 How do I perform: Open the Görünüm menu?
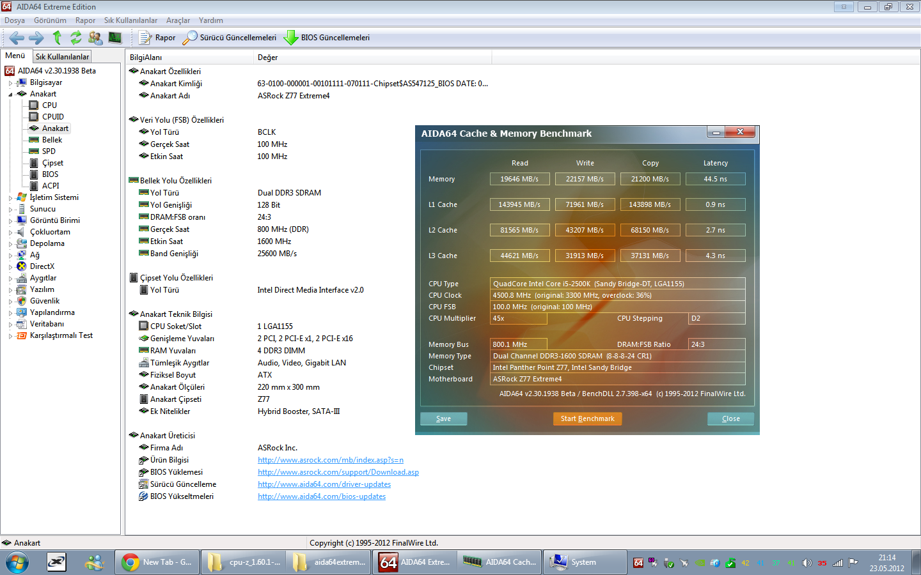pos(50,20)
